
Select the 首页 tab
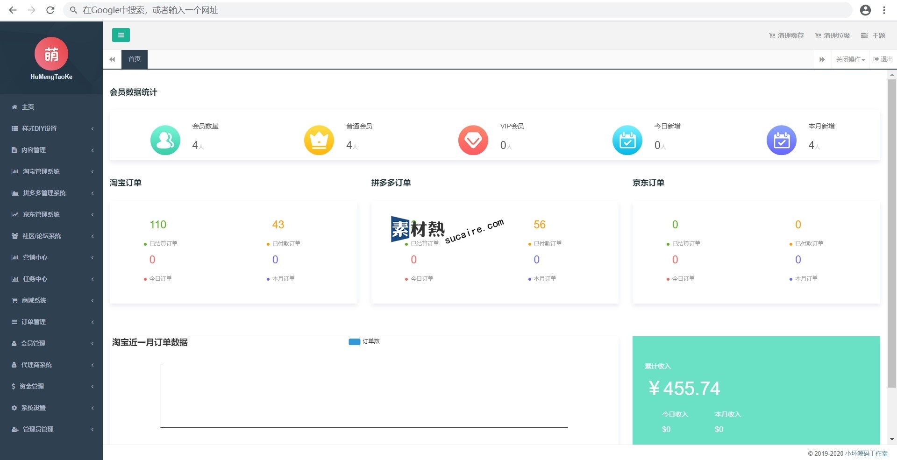pyautogui.click(x=135, y=59)
